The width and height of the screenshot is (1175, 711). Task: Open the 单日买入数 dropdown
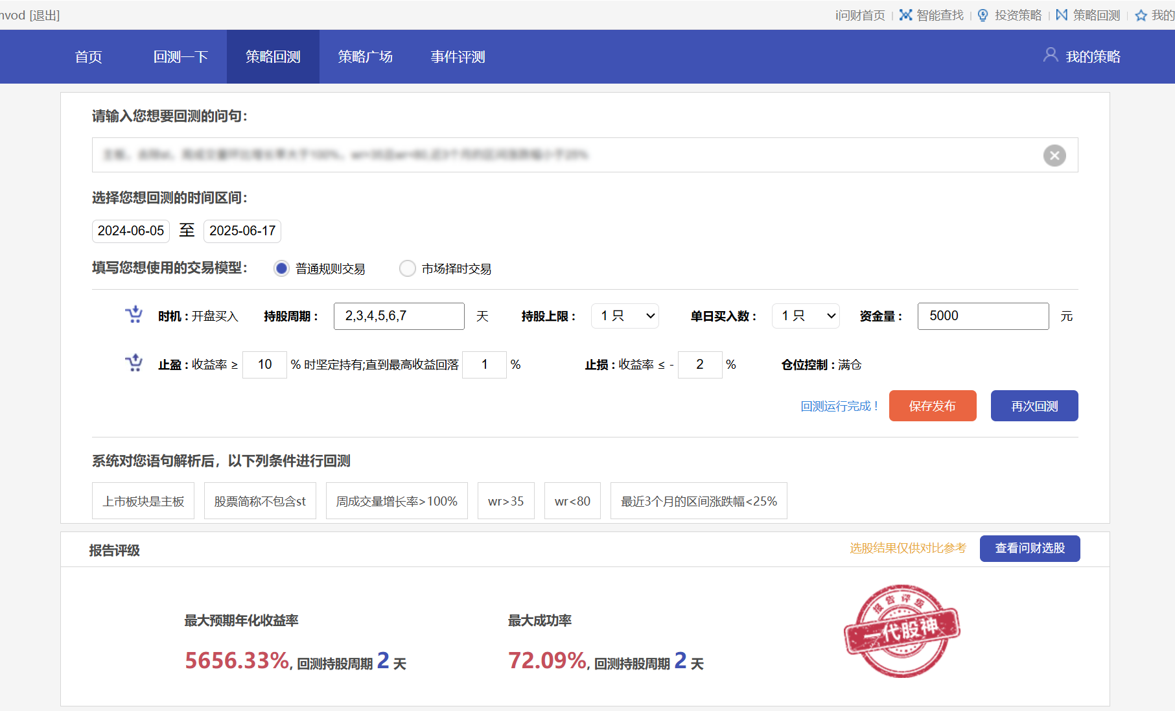click(806, 316)
